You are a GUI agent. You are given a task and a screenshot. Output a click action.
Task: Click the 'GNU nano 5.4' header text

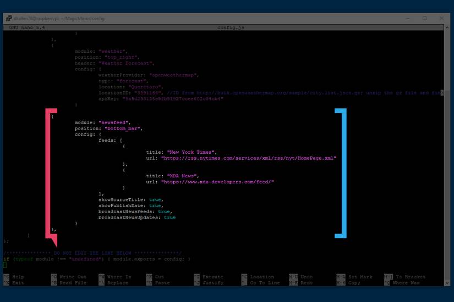27,27
